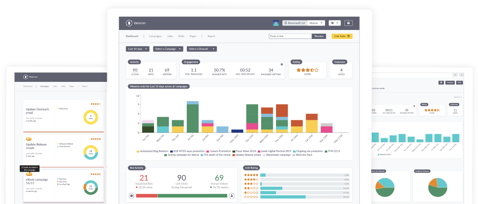The height and width of the screenshot is (204, 478).
Task: Open Dashboard tab in left window
Action: click(27, 86)
